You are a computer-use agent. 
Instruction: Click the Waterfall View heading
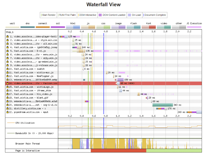pos(103,4)
